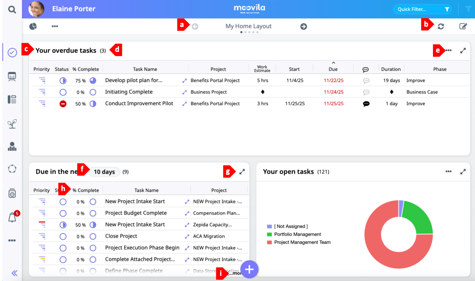Click the blue plus add button
This screenshot has width=475, height=281.
pos(249,269)
